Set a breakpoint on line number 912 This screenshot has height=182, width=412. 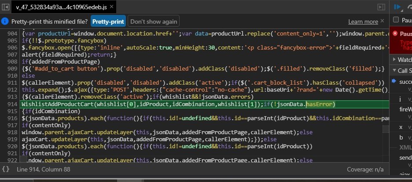click(12, 90)
